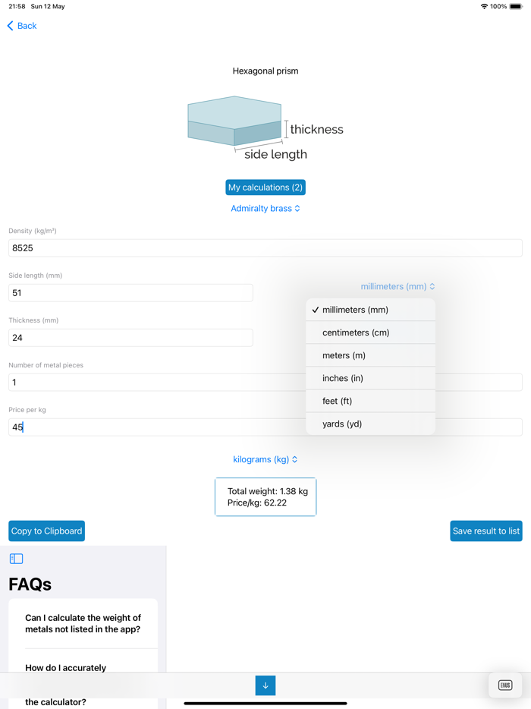Click Save result to list
The height and width of the screenshot is (709, 531).
[x=485, y=531]
